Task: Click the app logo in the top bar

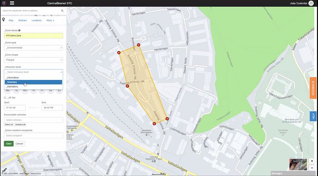Action: pos(4,3)
